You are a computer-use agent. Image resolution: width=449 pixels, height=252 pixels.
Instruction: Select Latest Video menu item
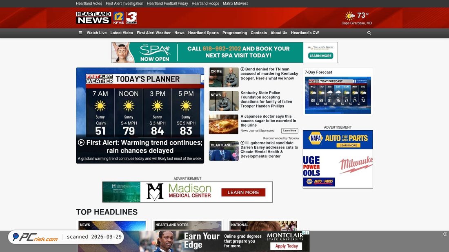tap(122, 33)
